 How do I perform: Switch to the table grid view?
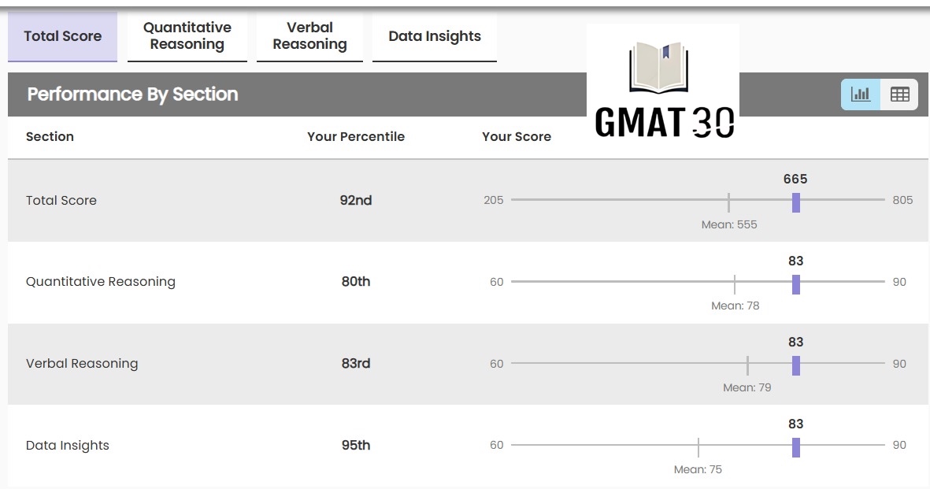pyautogui.click(x=899, y=94)
